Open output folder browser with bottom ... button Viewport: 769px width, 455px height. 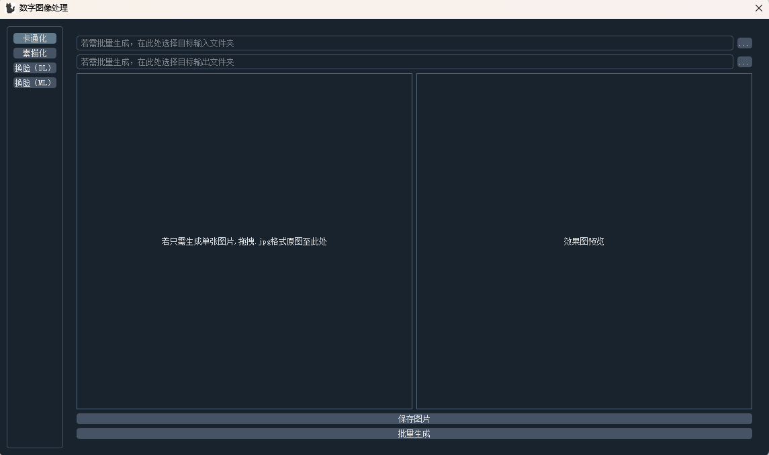(x=744, y=61)
